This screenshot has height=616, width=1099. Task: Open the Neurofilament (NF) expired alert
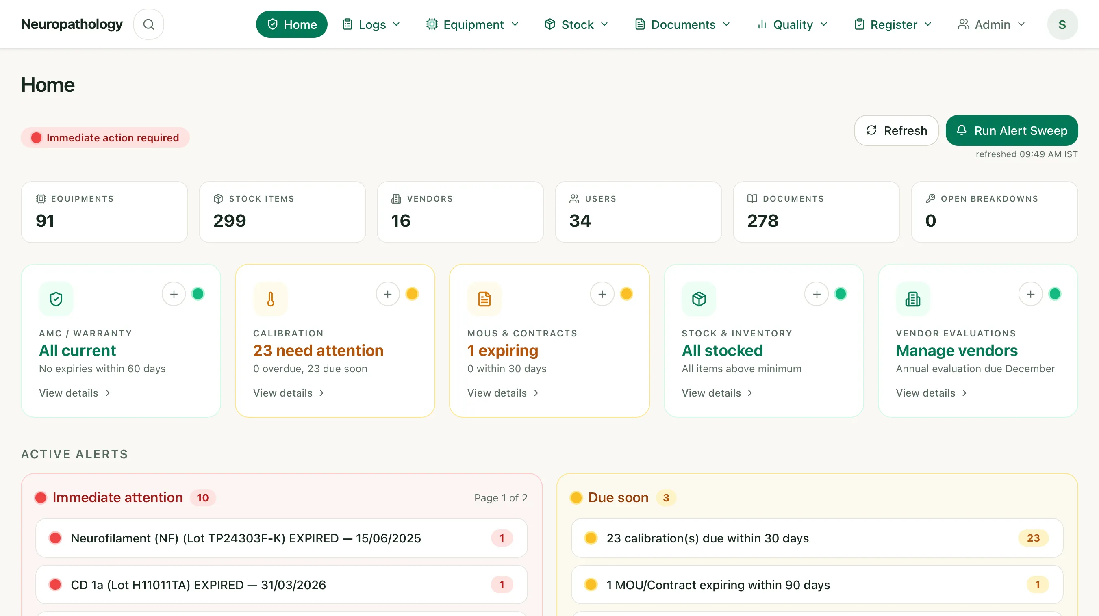[282, 538]
